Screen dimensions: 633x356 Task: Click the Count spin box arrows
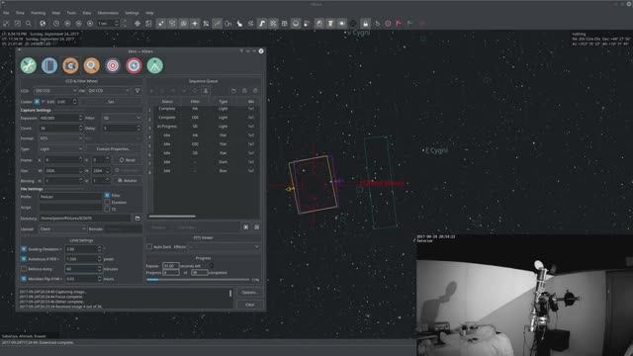pyautogui.click(x=81, y=128)
